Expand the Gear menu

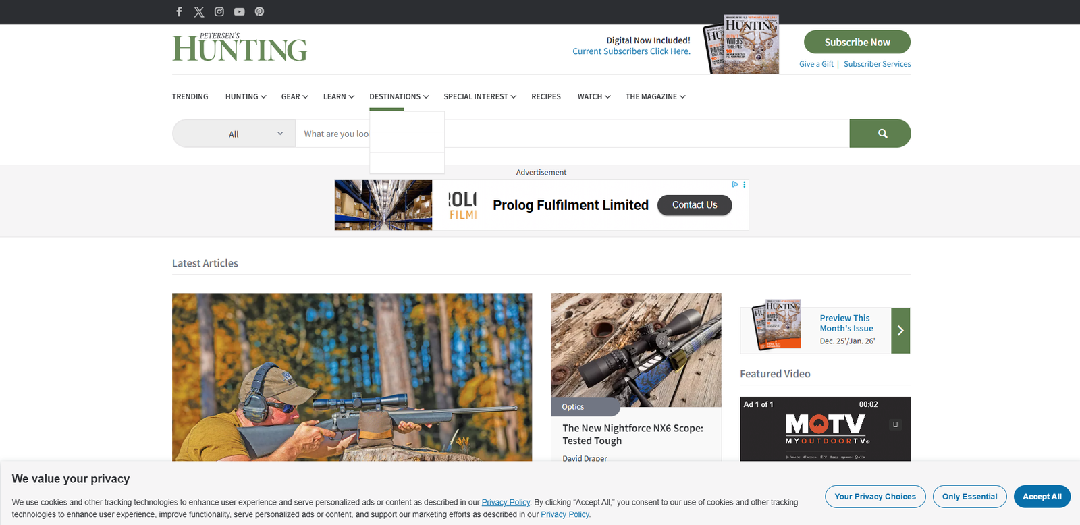click(295, 96)
